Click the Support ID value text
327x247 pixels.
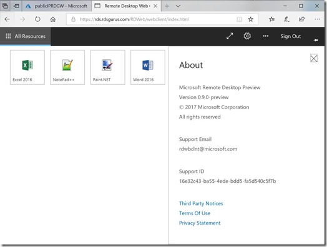tap(227, 181)
